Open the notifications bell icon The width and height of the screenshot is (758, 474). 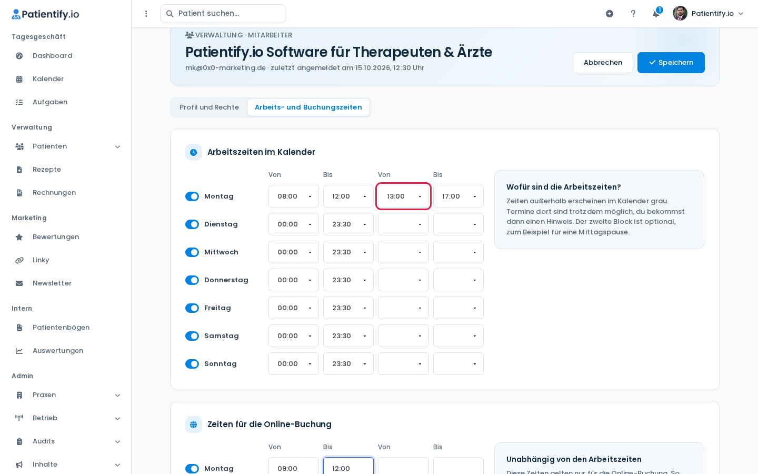tap(656, 14)
